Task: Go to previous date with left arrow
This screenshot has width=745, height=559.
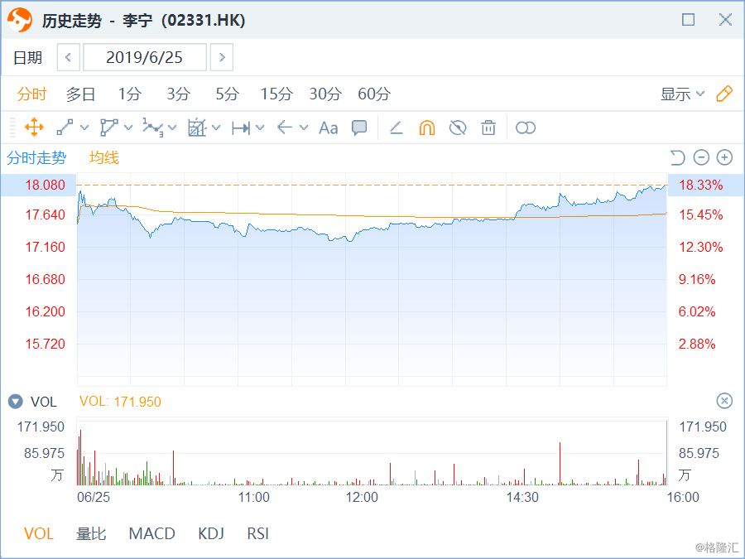Action: [68, 57]
